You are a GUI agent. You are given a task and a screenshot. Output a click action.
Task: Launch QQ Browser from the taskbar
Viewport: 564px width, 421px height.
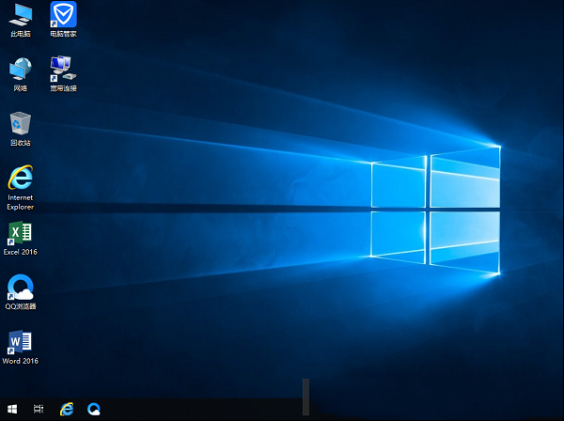pos(94,409)
